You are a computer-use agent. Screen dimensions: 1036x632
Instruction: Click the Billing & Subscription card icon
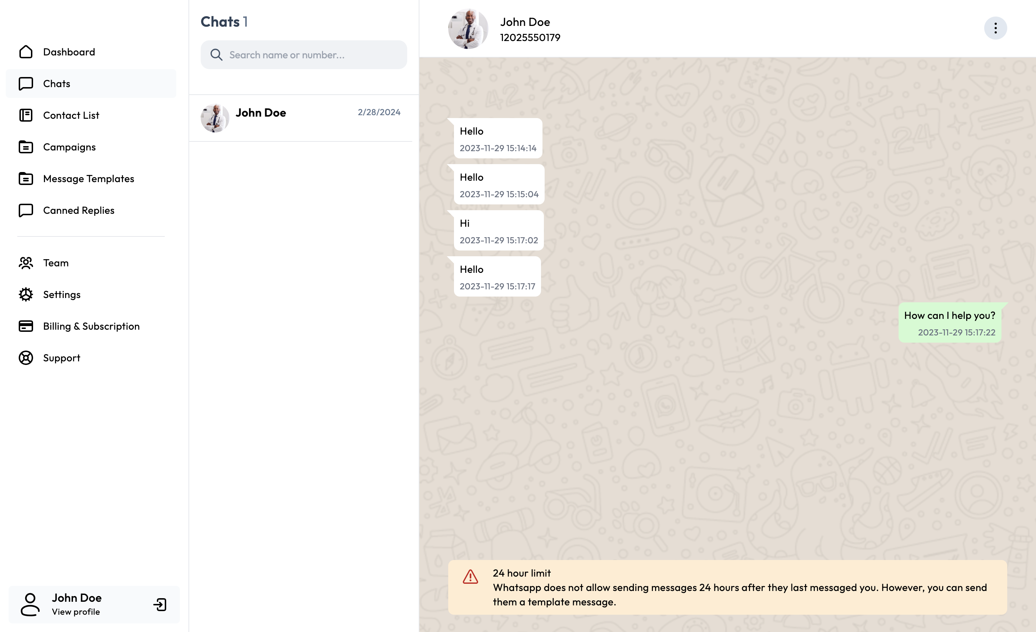pyautogui.click(x=26, y=326)
